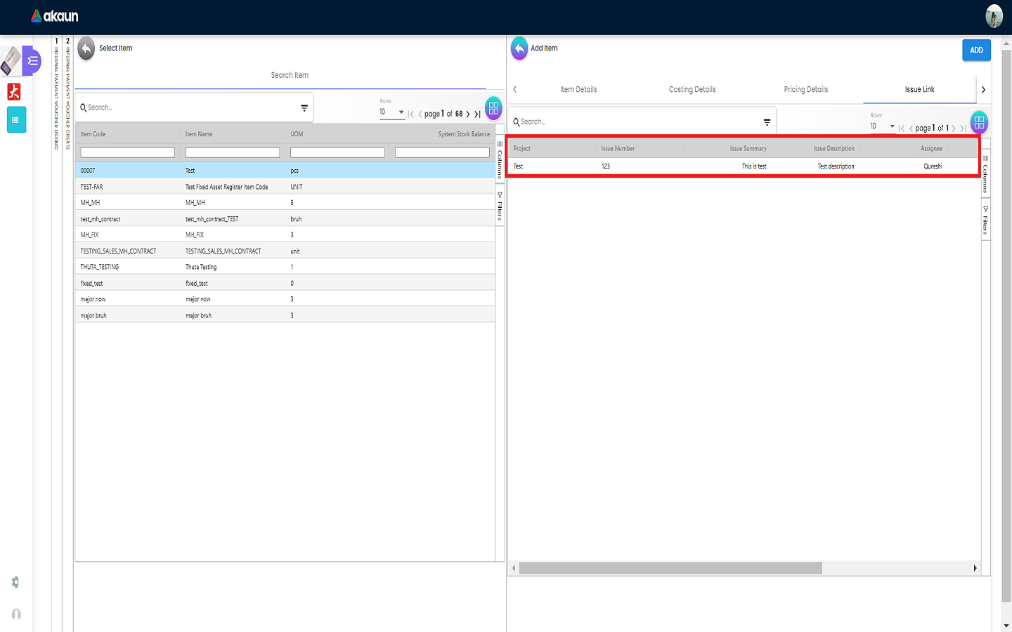Viewport: 1012px width, 632px height.
Task: Click the blue ADD button
Action: pyautogui.click(x=976, y=50)
